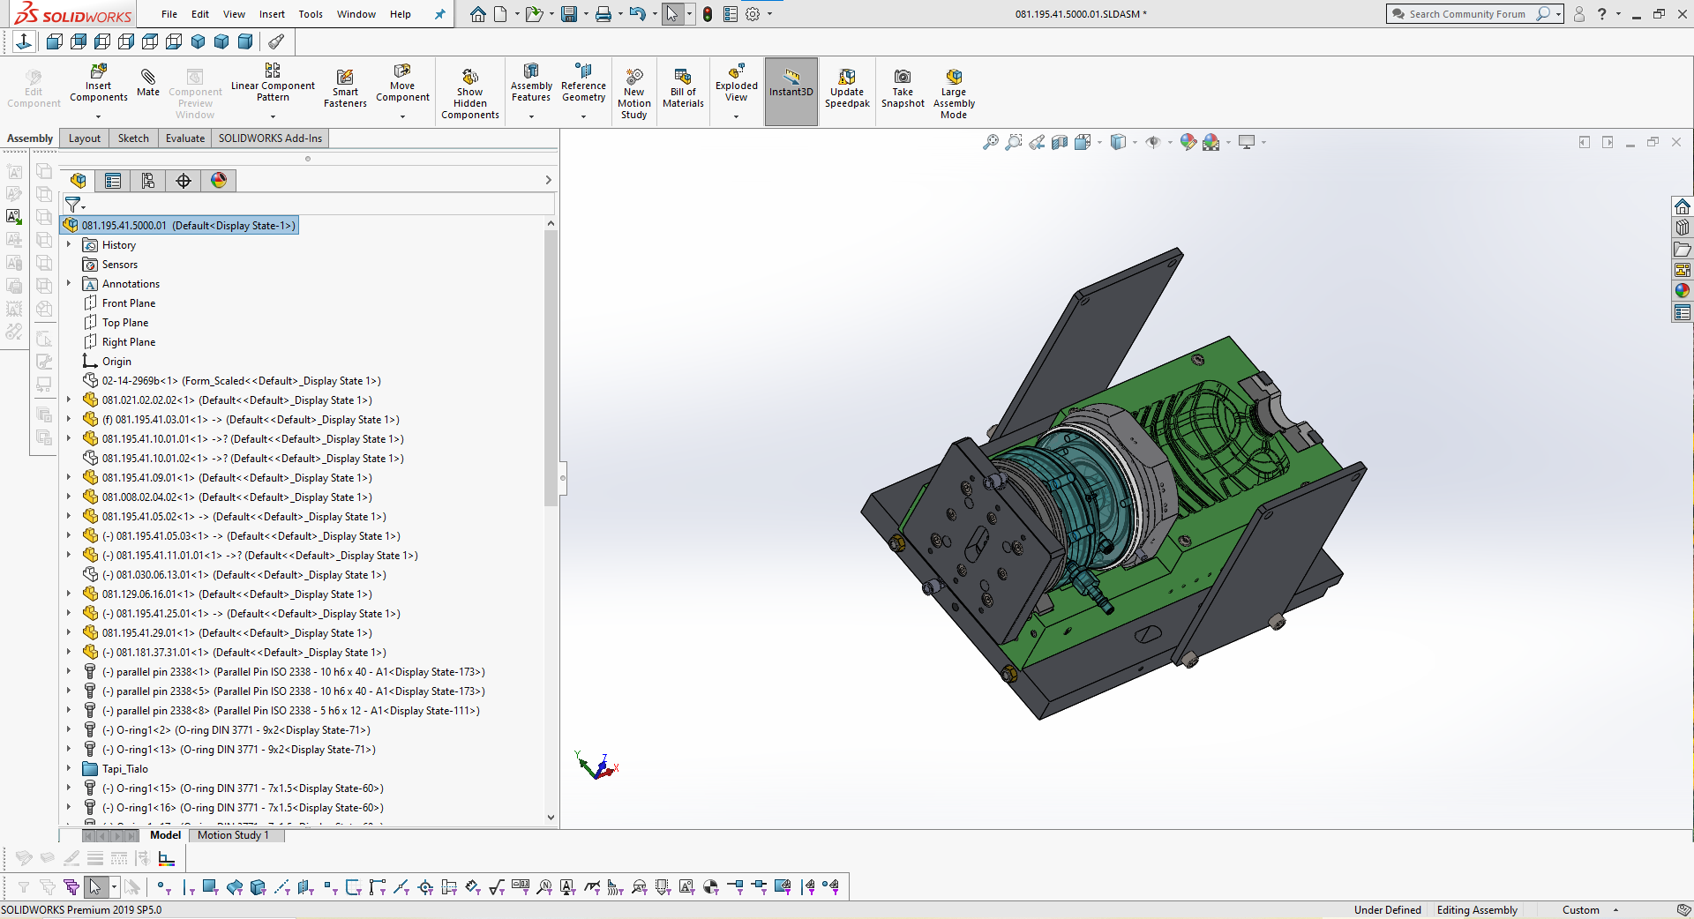Select the ConfigurationManager tab
The height and width of the screenshot is (919, 1694).
point(148,181)
